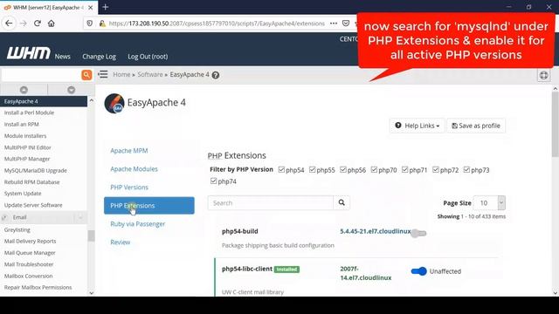
Task: Click Log Out (root)
Action: click(x=148, y=56)
